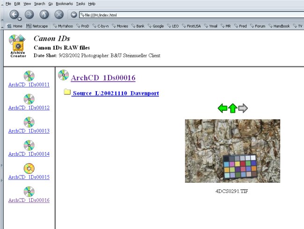Open the MR bookmark
Viewport: 304px width, 229px height.
[x=226, y=26]
